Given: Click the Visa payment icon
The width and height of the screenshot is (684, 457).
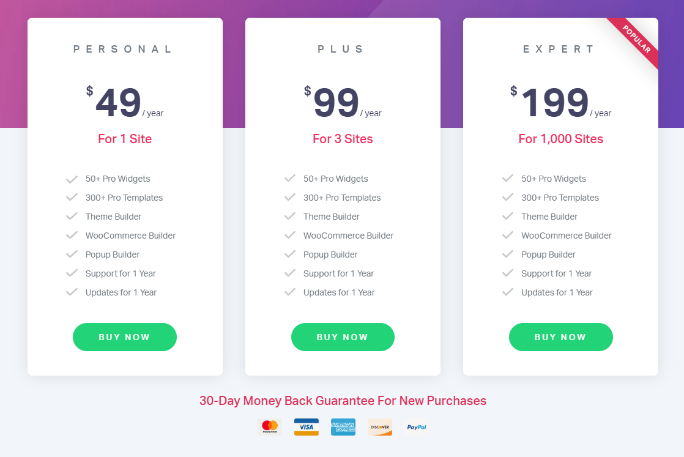Looking at the screenshot, I should pyautogui.click(x=307, y=427).
